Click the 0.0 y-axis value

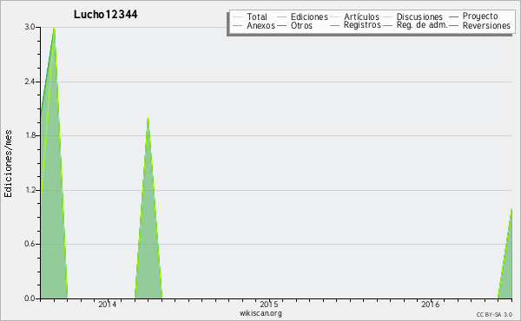(x=30, y=298)
